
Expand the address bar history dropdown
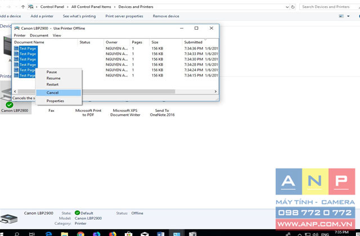tap(287, 7)
